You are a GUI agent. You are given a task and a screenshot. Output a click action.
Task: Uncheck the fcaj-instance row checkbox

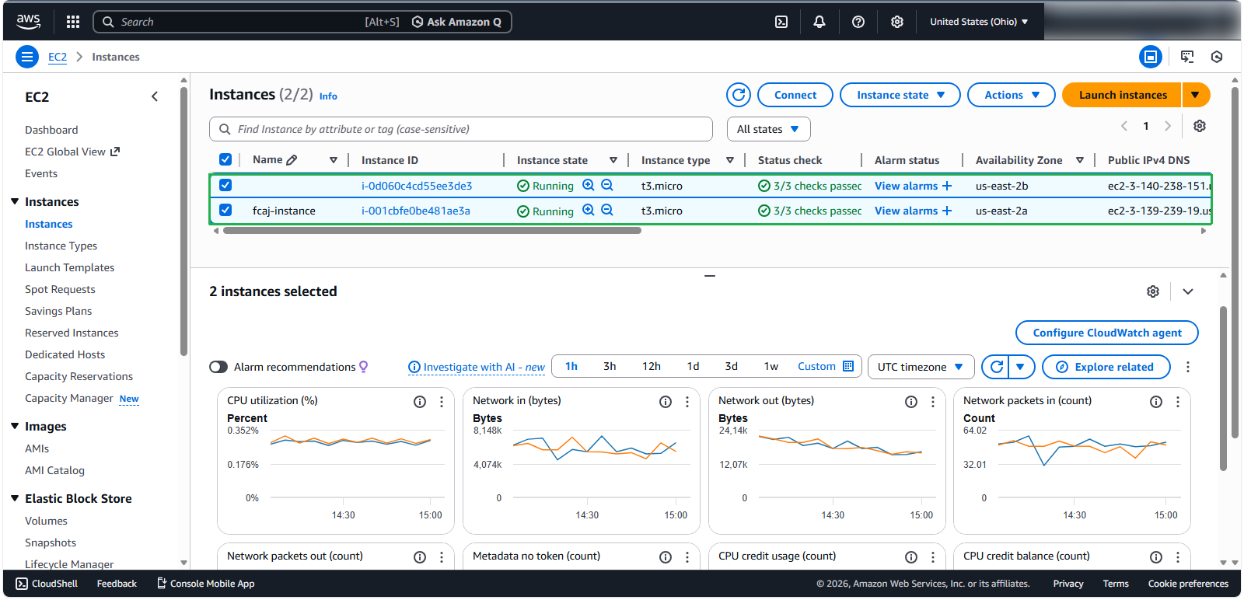225,210
